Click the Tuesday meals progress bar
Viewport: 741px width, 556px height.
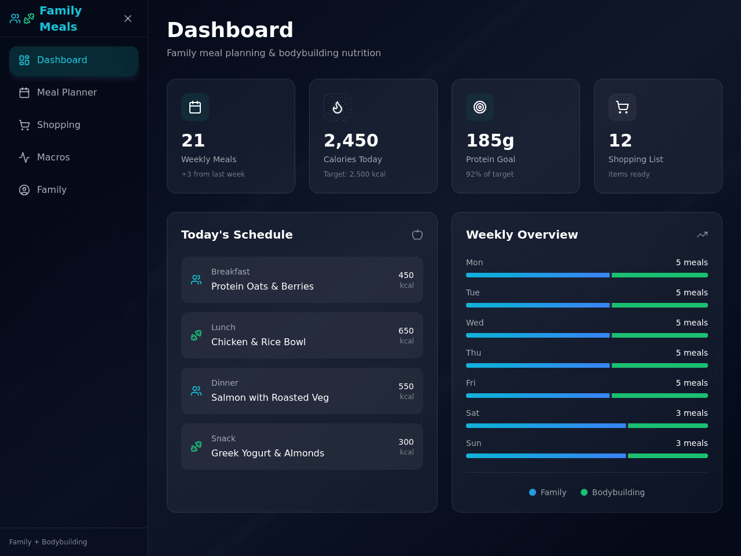587,305
